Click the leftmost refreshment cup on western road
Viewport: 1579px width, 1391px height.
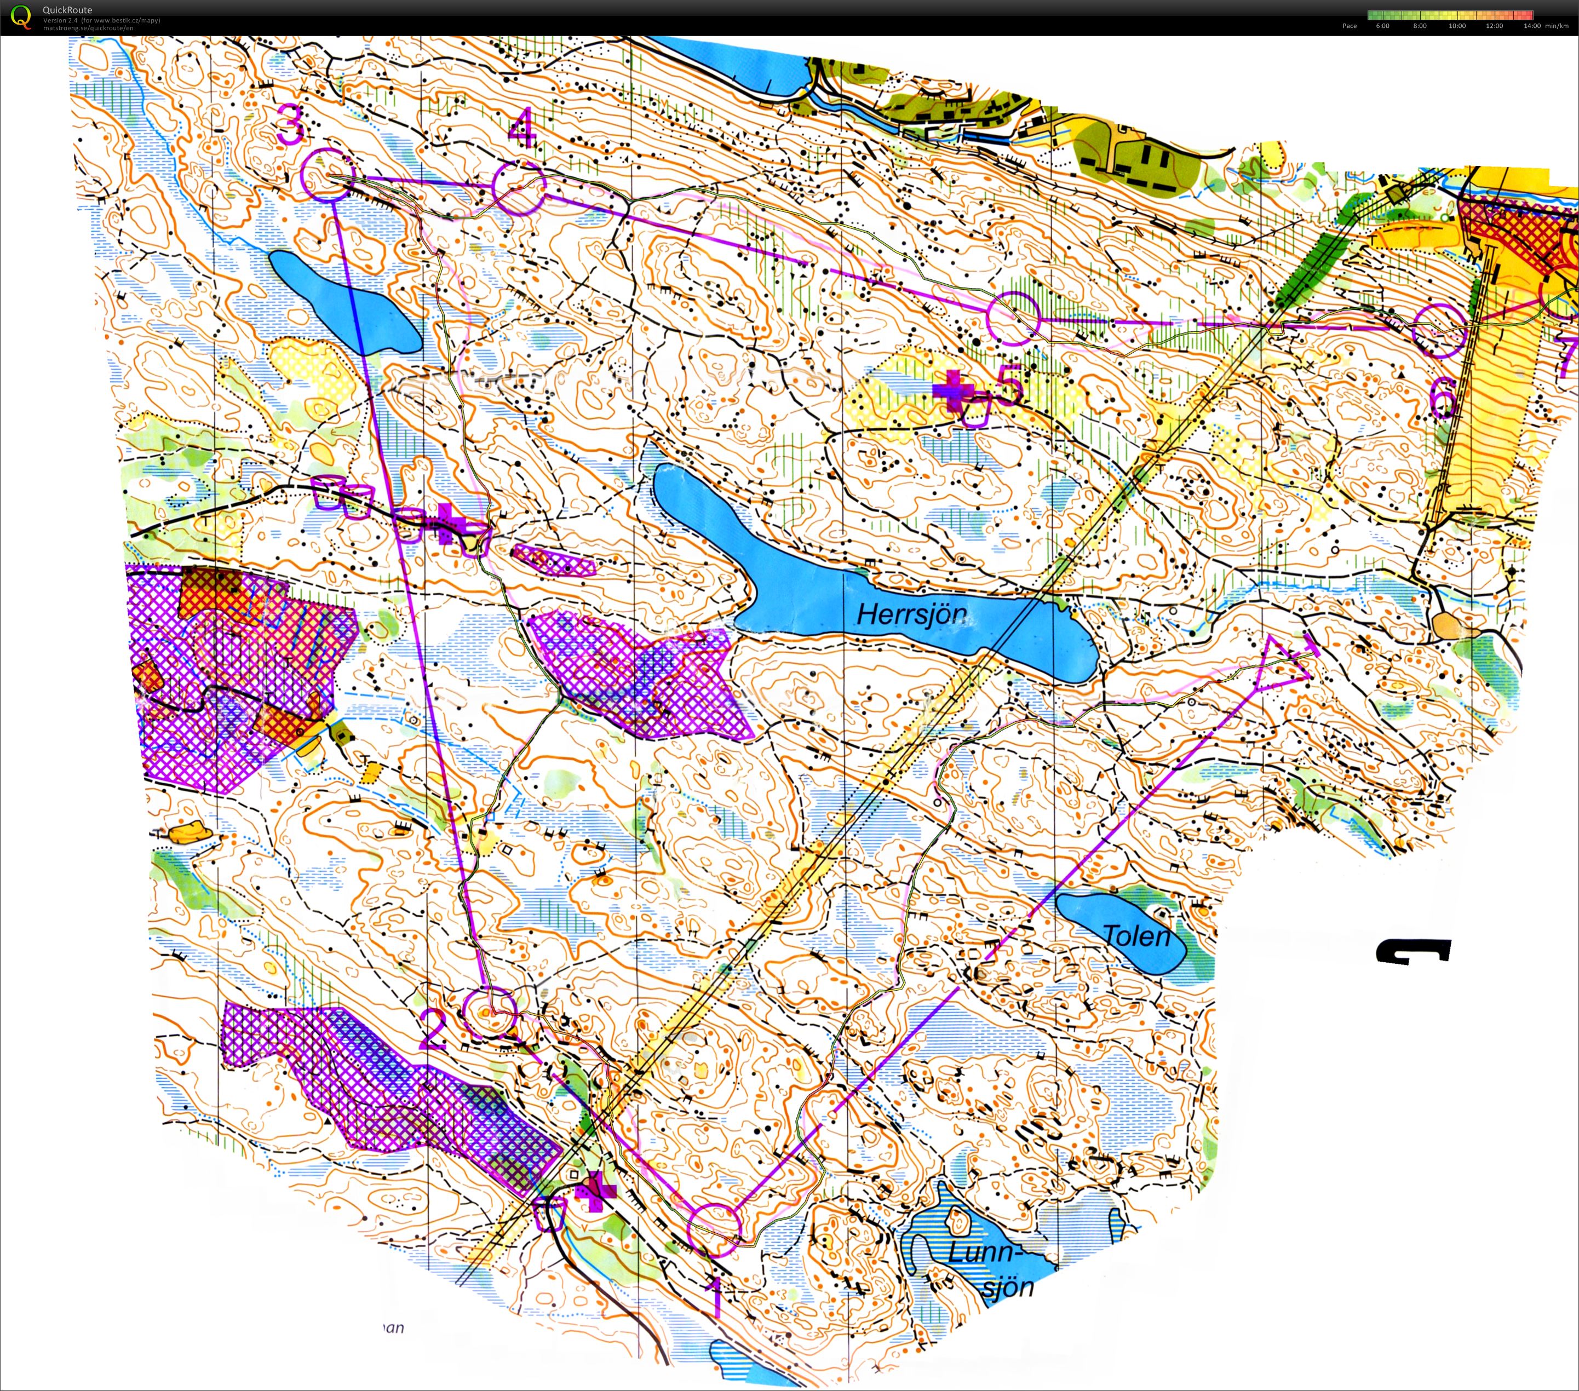[327, 493]
